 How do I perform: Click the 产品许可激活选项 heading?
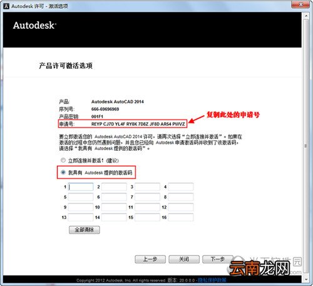click(66, 66)
